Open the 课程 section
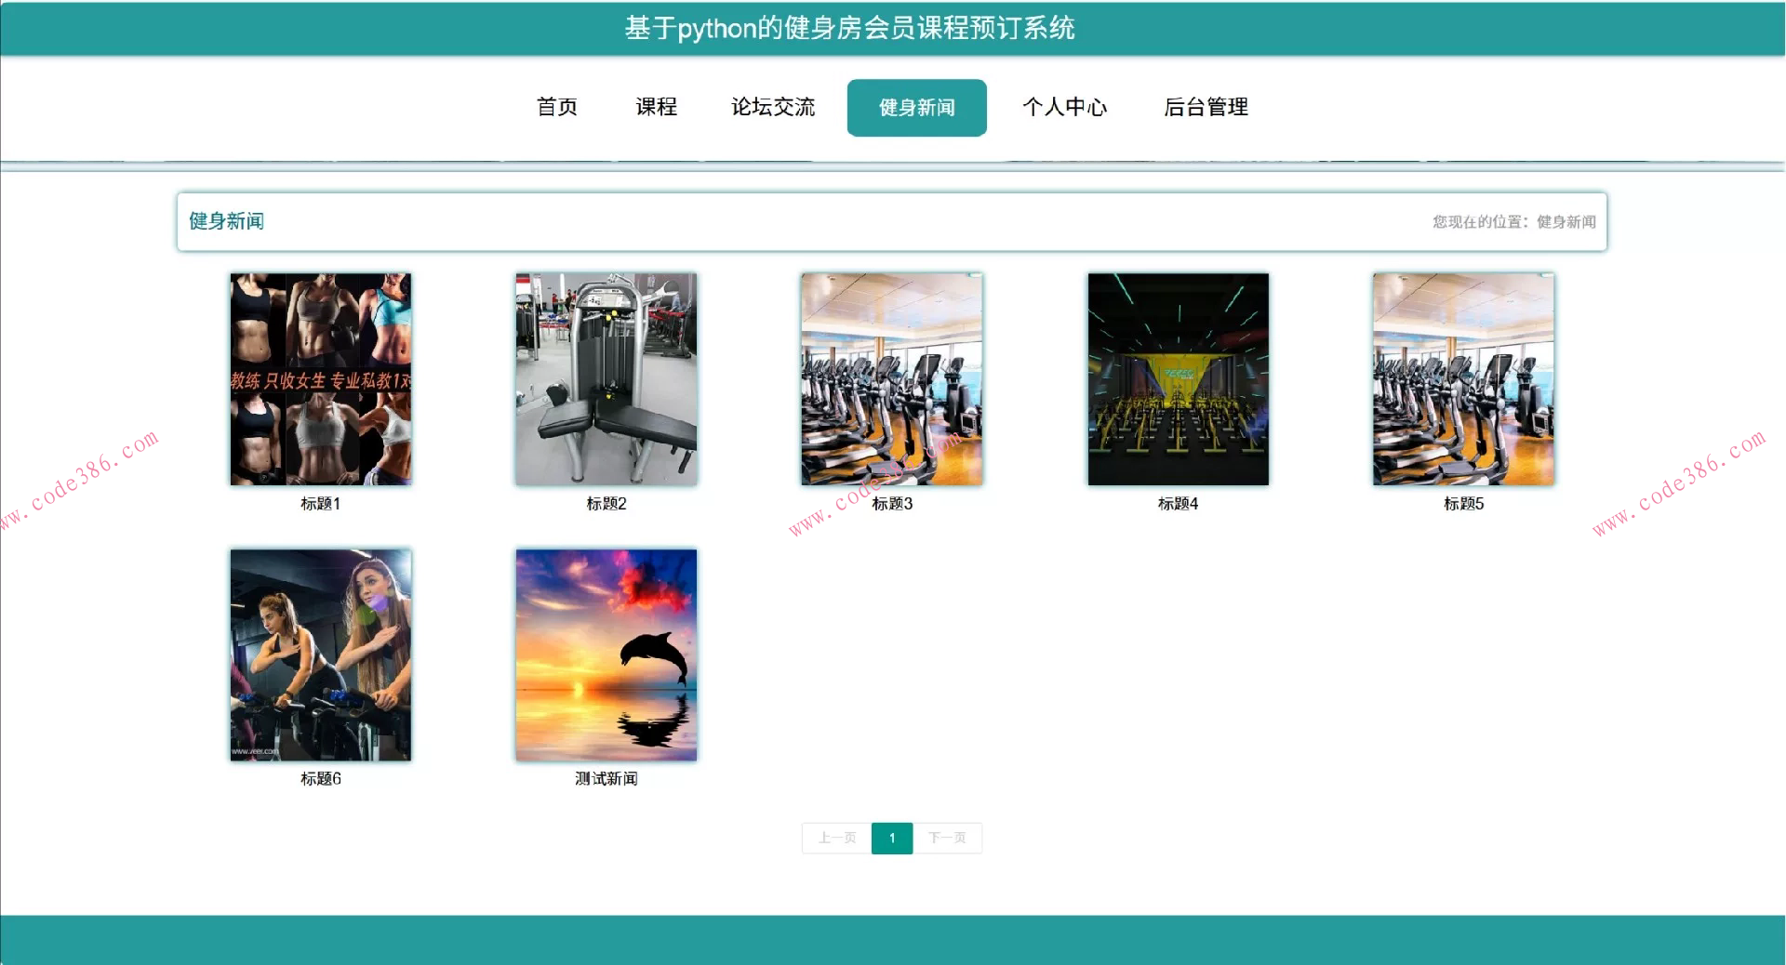This screenshot has width=1786, height=965. (x=655, y=108)
